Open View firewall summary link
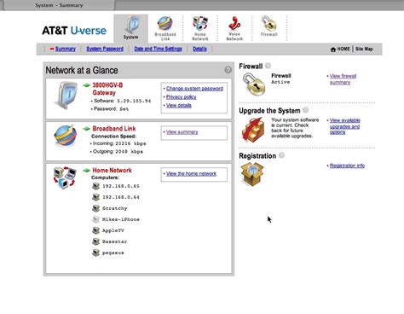This screenshot has width=404, height=314. (x=343, y=79)
